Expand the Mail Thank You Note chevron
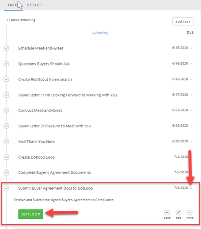 click(191, 141)
